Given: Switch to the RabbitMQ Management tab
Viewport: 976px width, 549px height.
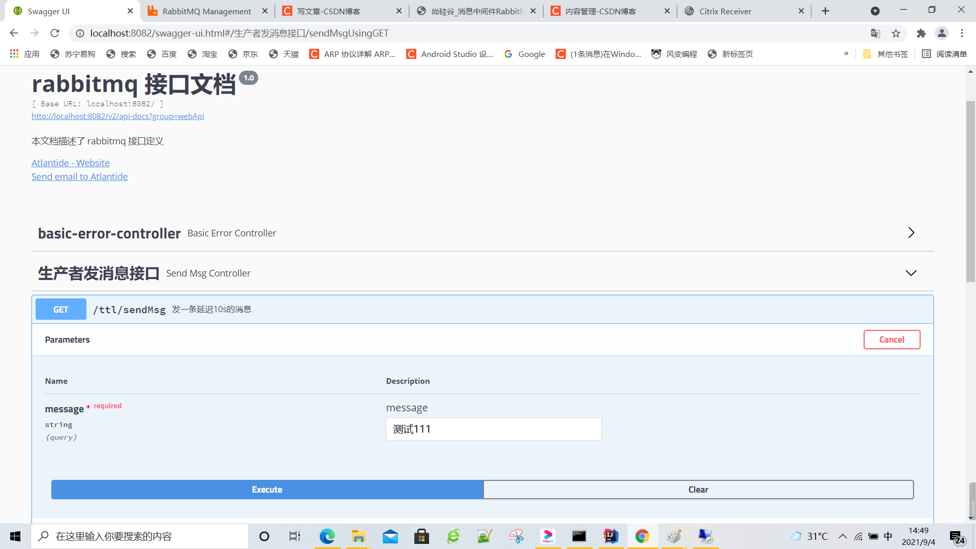Looking at the screenshot, I should pyautogui.click(x=206, y=11).
